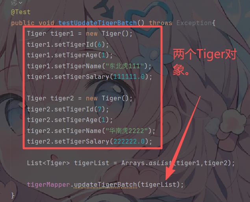Click the List<Tiger> type declaration
This screenshot has height=202, width=250.
48,163
